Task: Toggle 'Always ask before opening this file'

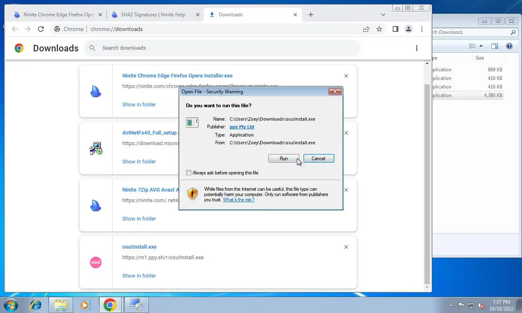Action: coord(188,173)
